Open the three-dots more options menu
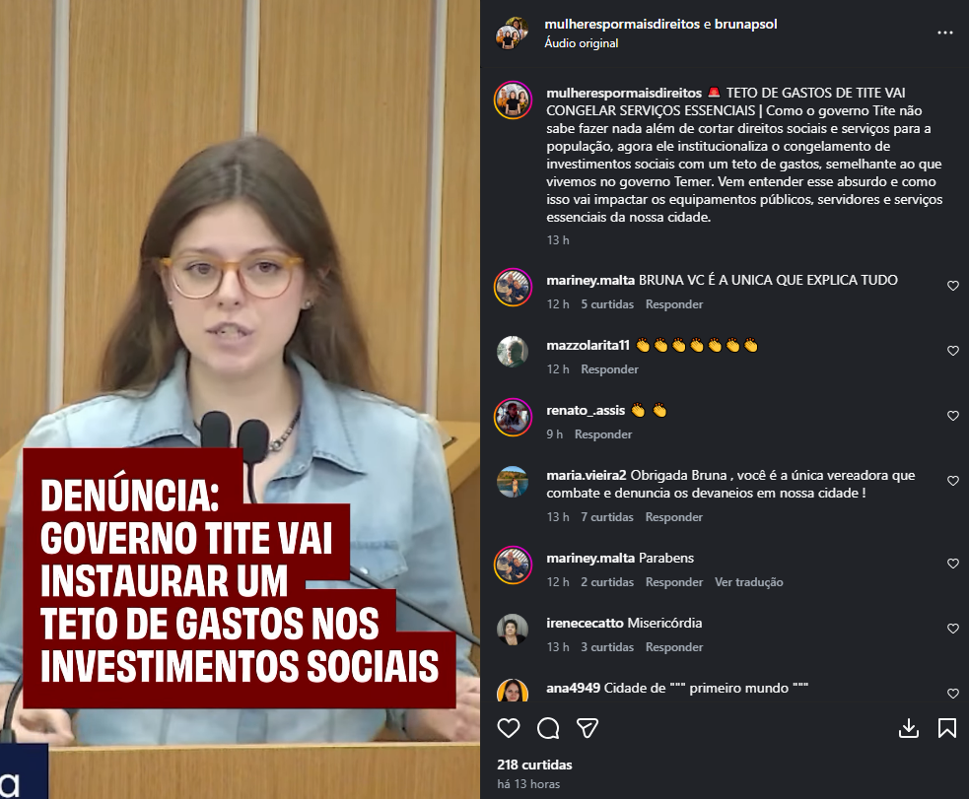 [945, 33]
